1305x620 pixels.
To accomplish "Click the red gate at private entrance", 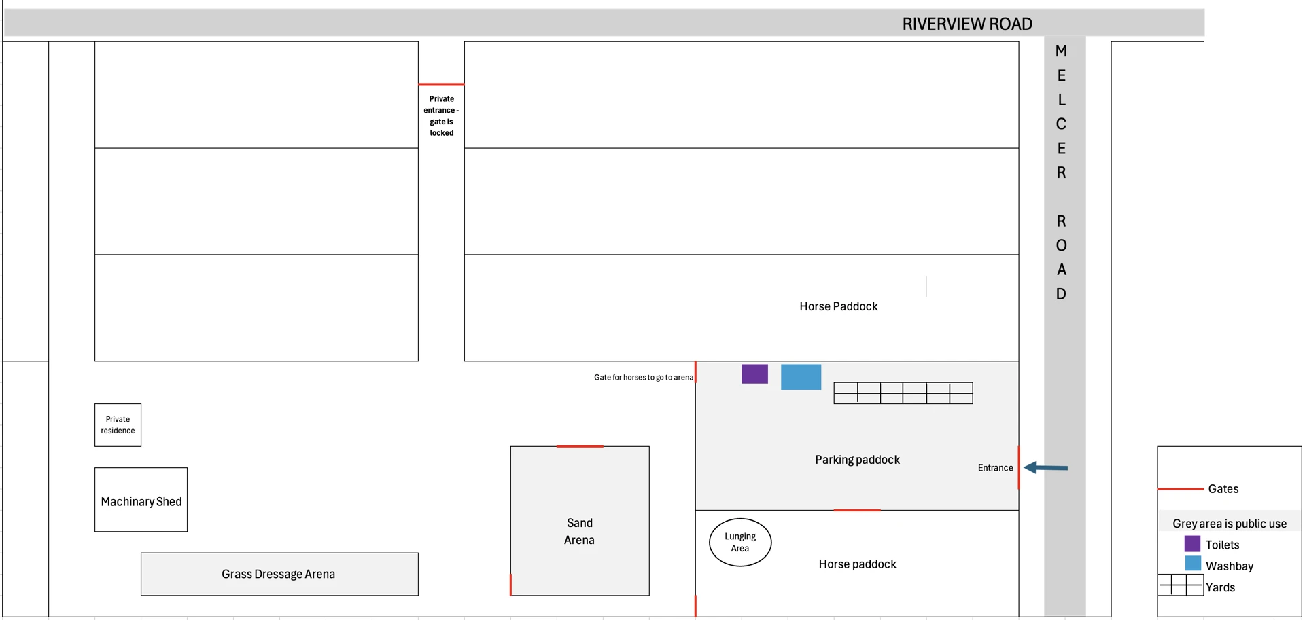I will click(441, 84).
